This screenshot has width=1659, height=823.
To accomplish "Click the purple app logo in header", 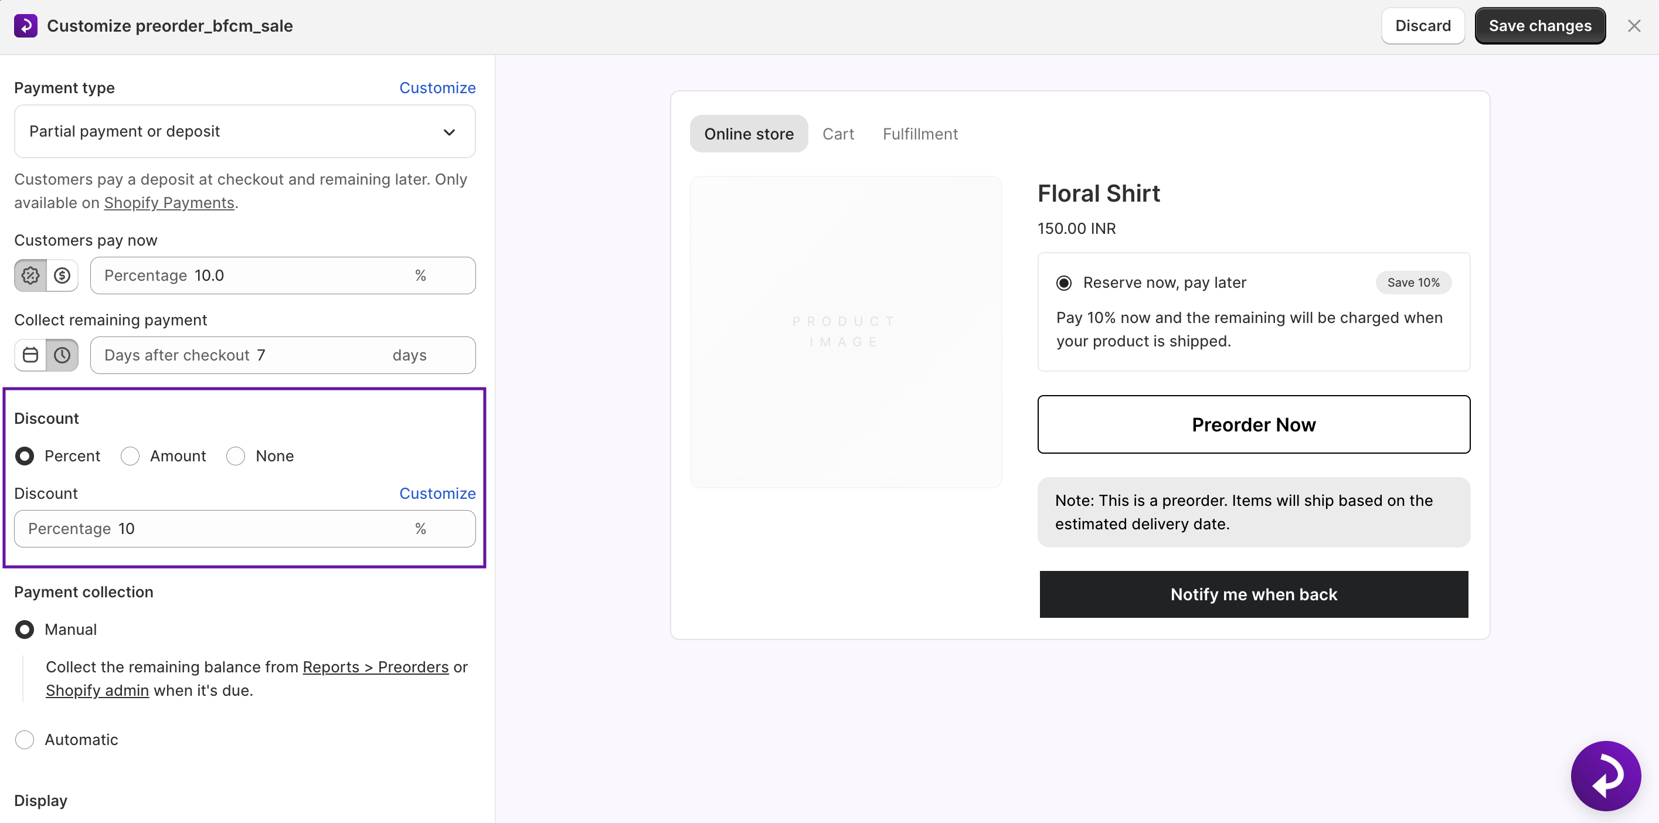I will (x=26, y=26).
